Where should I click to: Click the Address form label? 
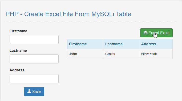pos(17,70)
